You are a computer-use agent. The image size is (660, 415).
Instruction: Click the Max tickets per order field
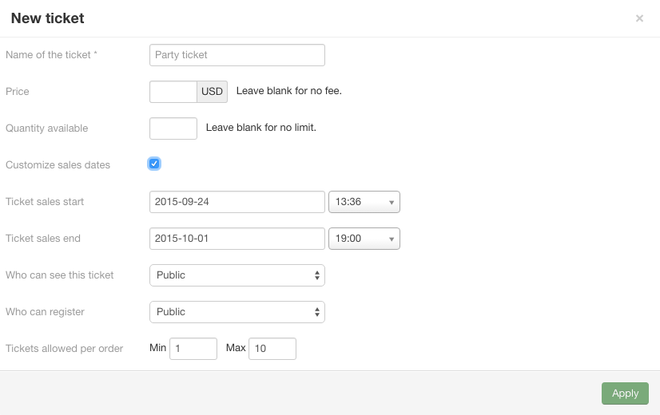coord(272,349)
